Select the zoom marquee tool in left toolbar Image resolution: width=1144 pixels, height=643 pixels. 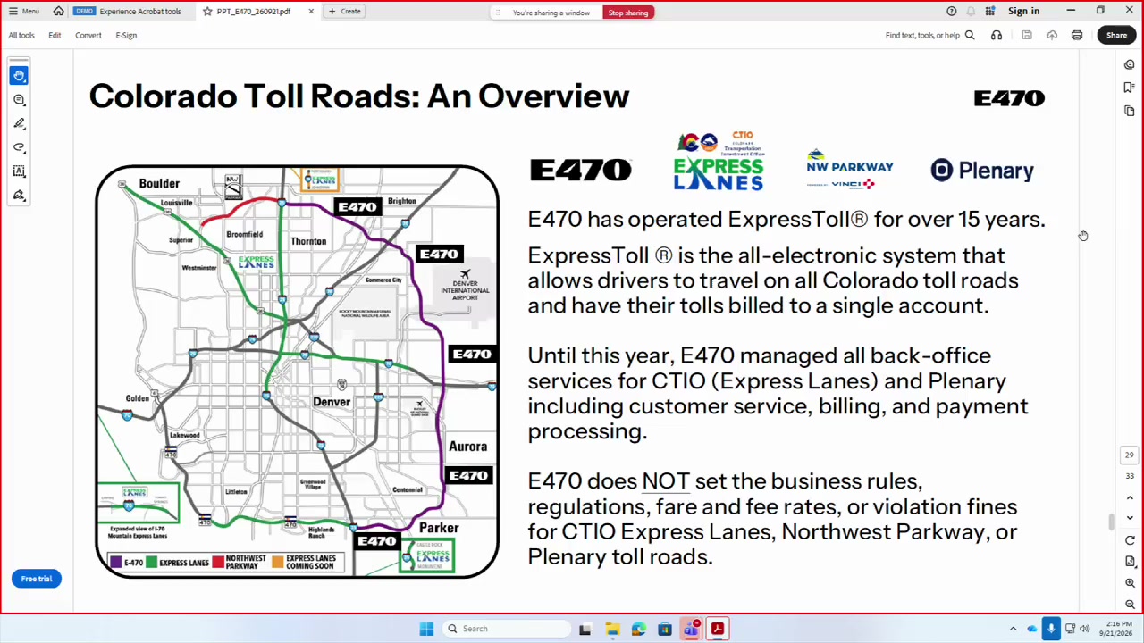19,100
